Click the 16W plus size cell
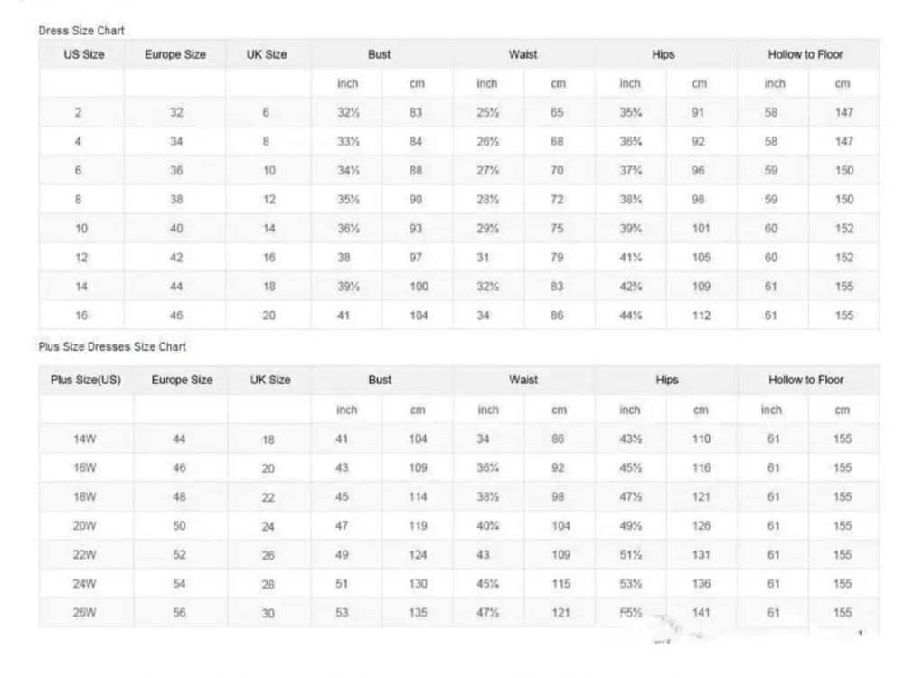The width and height of the screenshot is (904, 678). coord(85,468)
